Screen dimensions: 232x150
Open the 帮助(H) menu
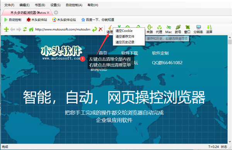coord(93,5)
